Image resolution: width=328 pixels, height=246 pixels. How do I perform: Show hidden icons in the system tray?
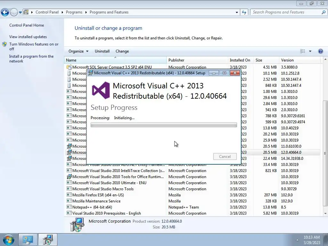297,240
